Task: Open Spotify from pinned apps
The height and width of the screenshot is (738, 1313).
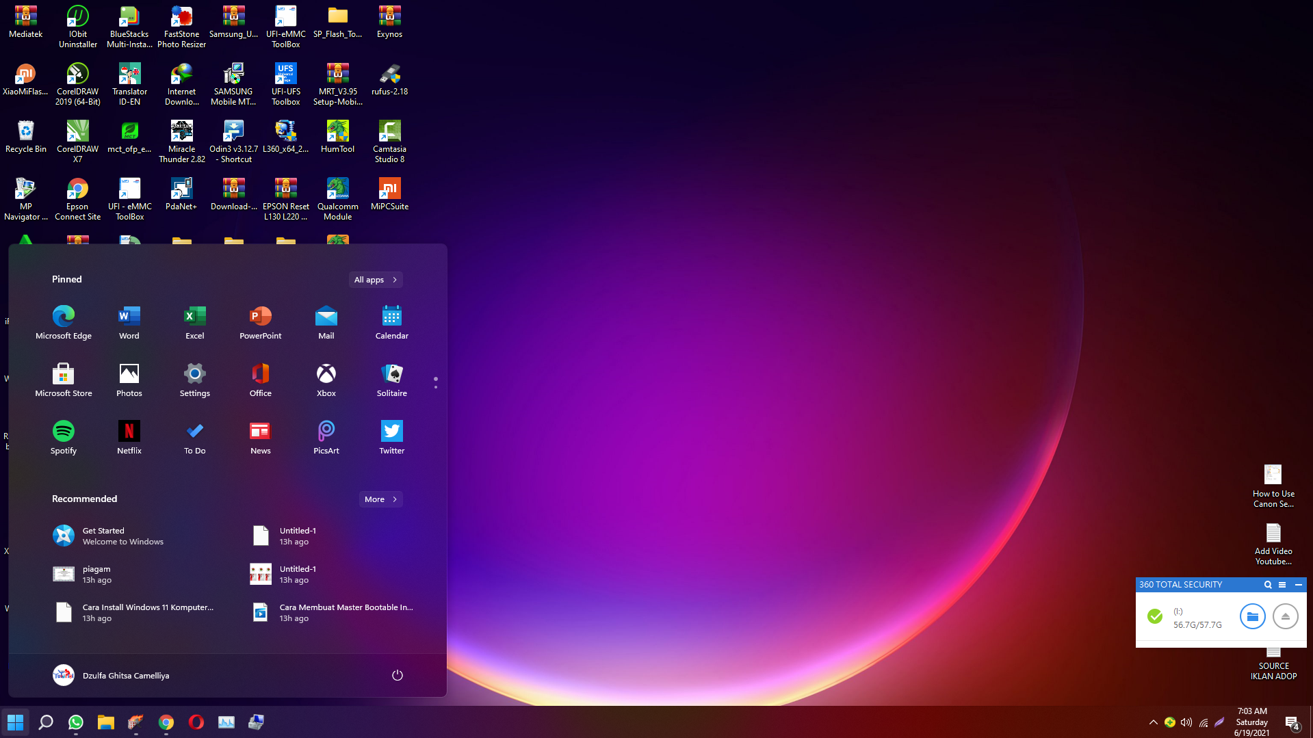Action: (x=64, y=437)
